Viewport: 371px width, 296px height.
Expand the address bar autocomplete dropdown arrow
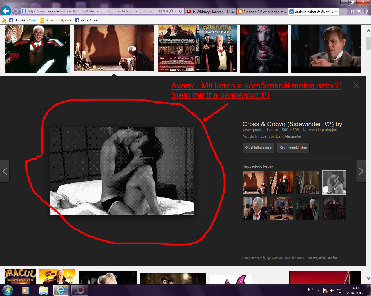[176, 11]
